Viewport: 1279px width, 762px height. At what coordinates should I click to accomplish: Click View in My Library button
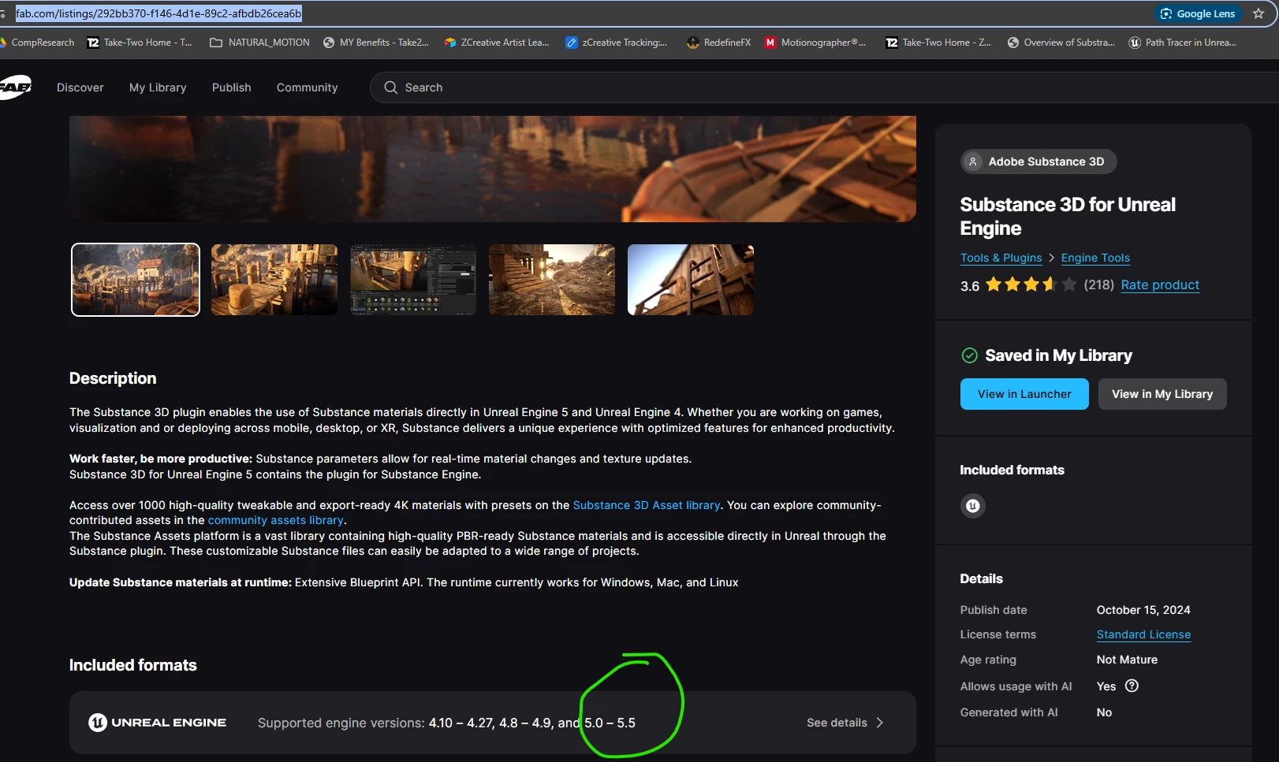pyautogui.click(x=1162, y=394)
